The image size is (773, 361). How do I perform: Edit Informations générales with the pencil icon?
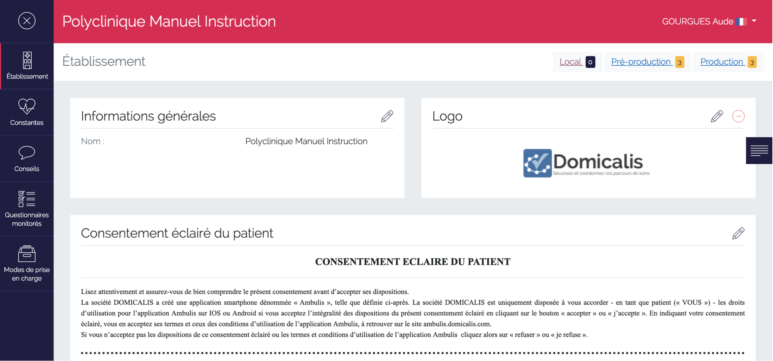(x=387, y=116)
